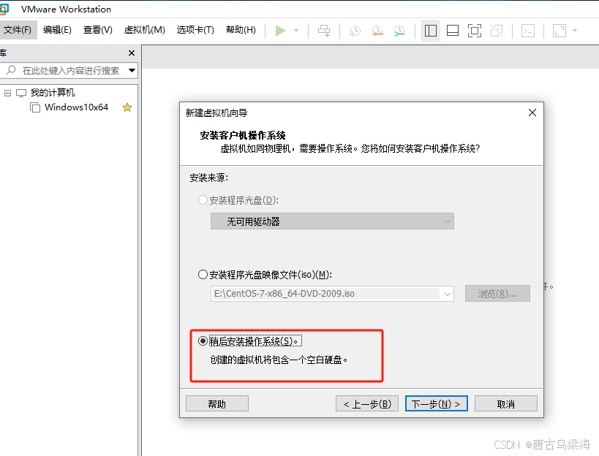Open the 无可用驱动器 drive dropdown
This screenshot has height=456, width=599.
pos(332,221)
